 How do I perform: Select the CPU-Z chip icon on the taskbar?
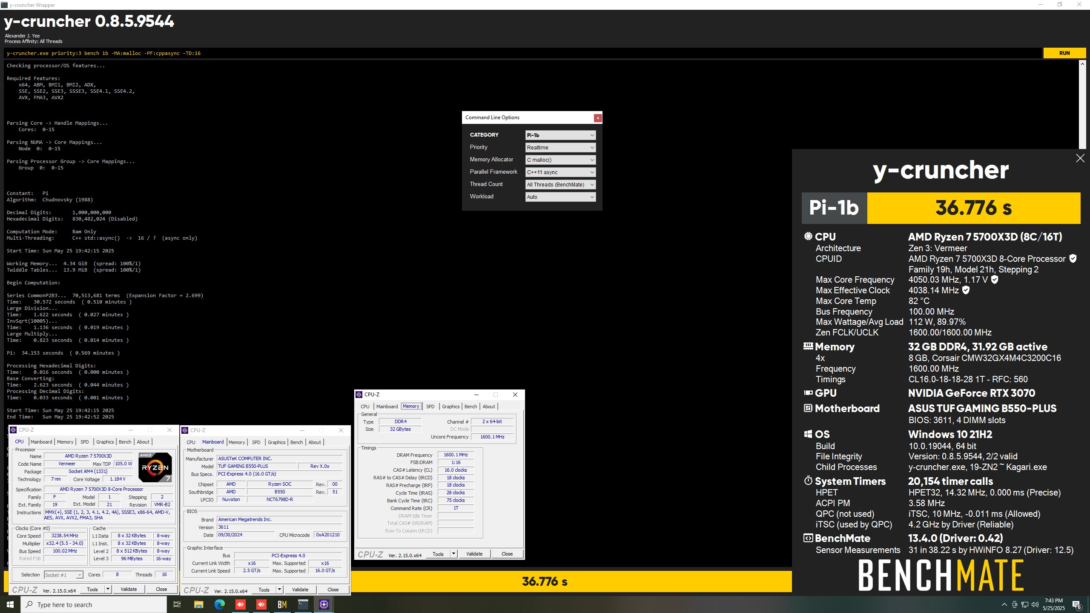coord(324,604)
